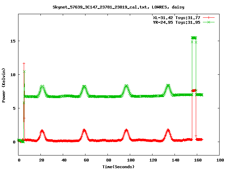Click the green peak near 134 seconds
This screenshot has height=170, width=227.
point(168,86)
